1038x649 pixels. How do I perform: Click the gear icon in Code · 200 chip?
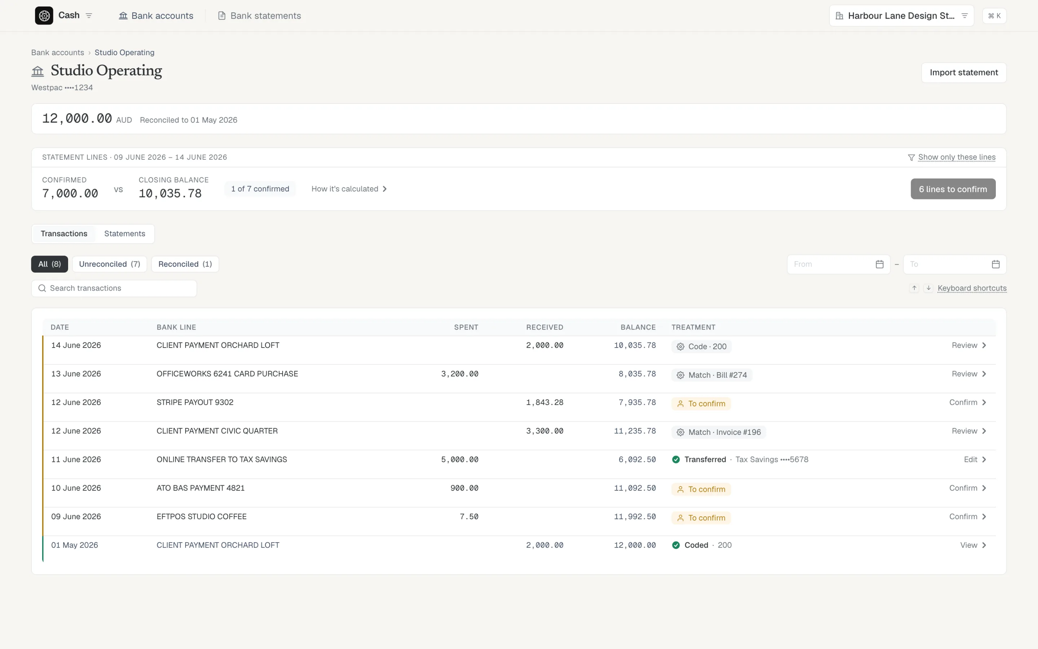click(680, 346)
